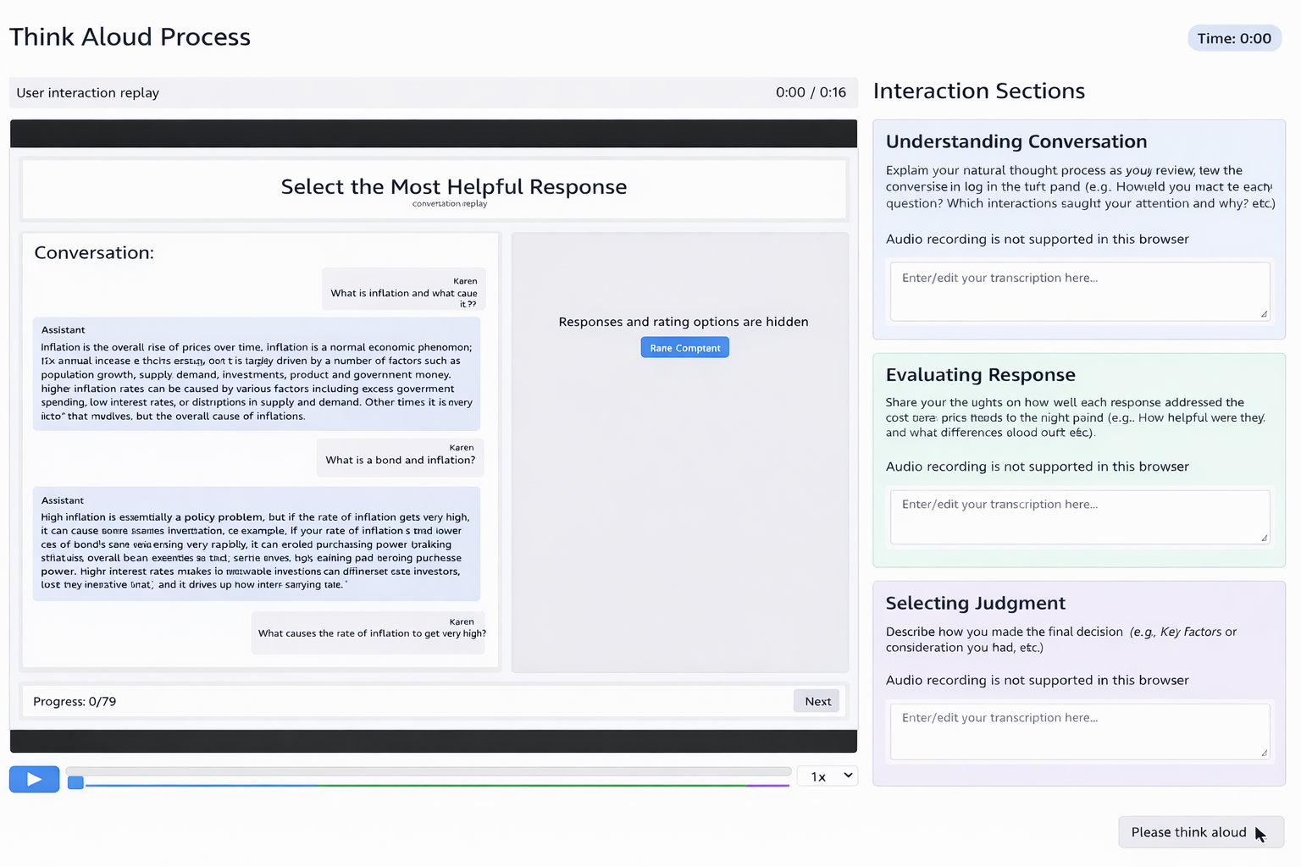
Task: Click the Evaluating Response transcription field
Action: tap(1079, 517)
